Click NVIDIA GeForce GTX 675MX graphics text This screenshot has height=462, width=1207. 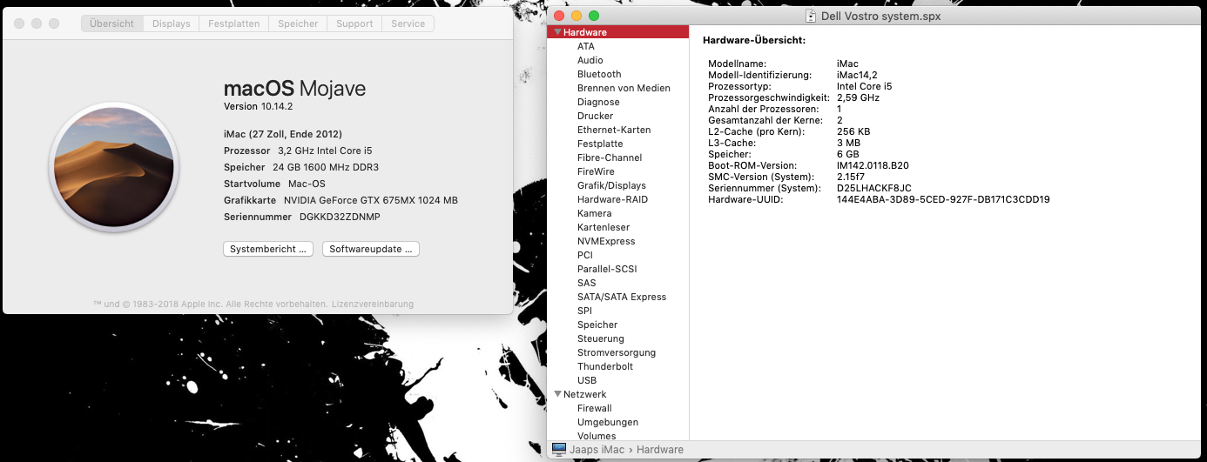point(371,200)
